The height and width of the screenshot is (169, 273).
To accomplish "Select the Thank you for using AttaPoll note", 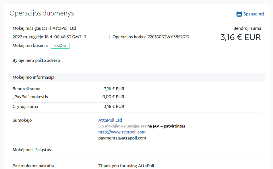I will pos(126,166).
